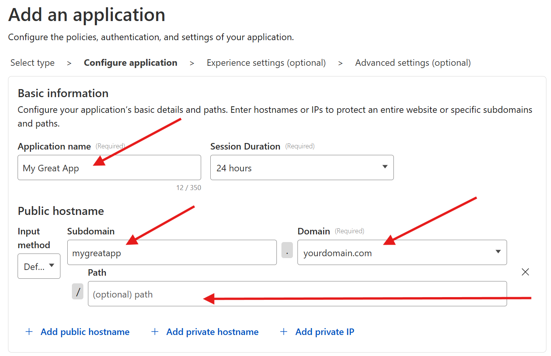Click the dot separator between Subdomain and Domain

(x=287, y=250)
